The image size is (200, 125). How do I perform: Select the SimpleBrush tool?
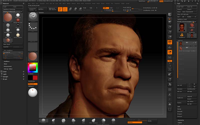tap(182, 35)
